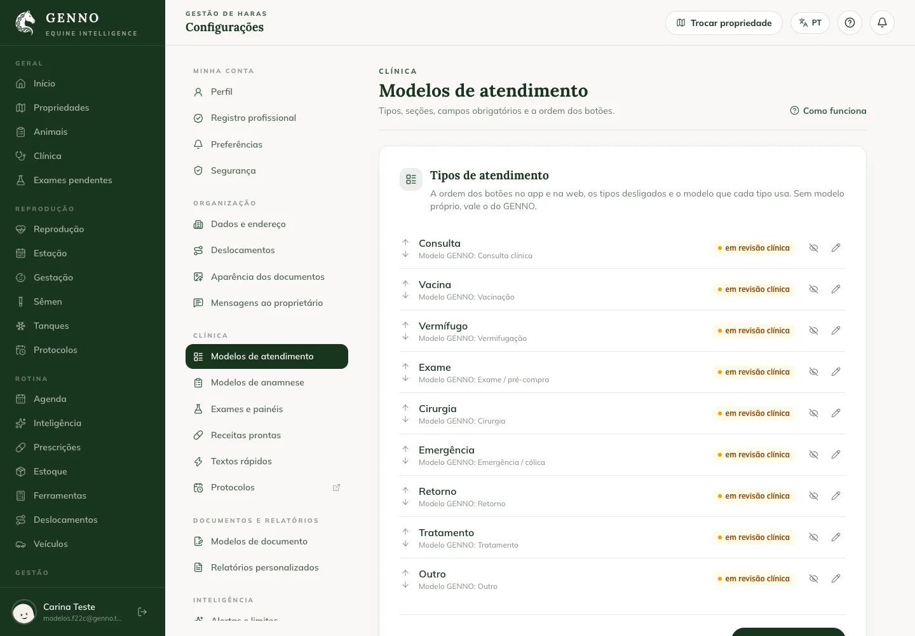
Task: Click the Carina Teste user avatar
Action: coord(24,612)
